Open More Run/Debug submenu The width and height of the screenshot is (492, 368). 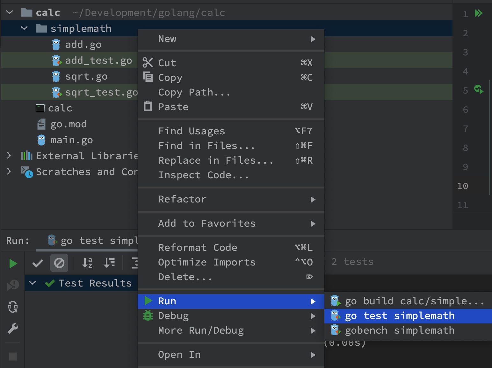coord(231,330)
